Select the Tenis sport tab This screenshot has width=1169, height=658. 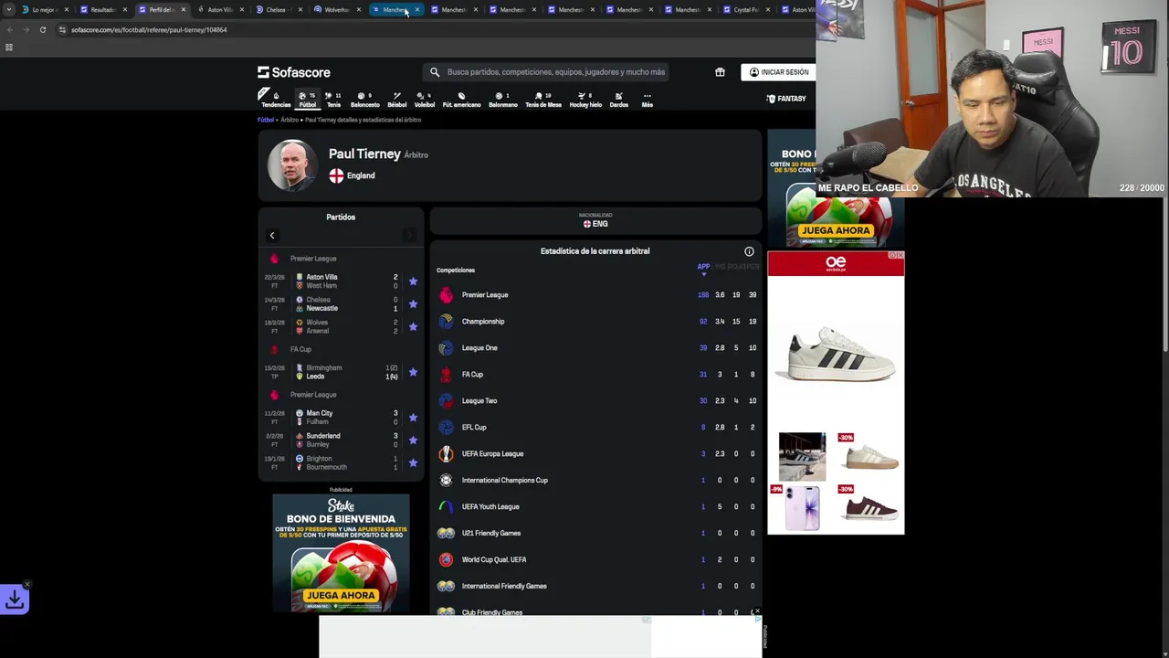point(333,99)
